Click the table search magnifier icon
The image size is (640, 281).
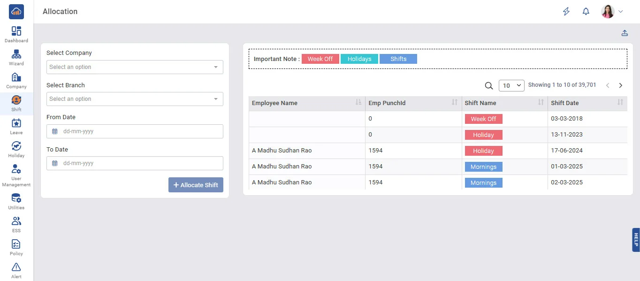pyautogui.click(x=488, y=85)
